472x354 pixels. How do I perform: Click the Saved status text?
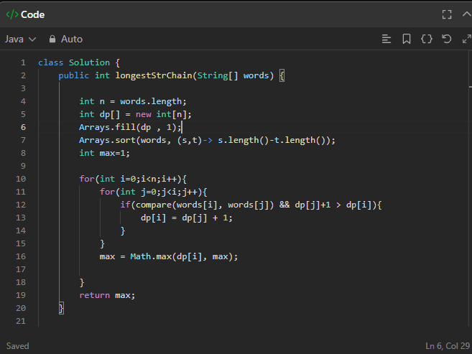[18, 346]
